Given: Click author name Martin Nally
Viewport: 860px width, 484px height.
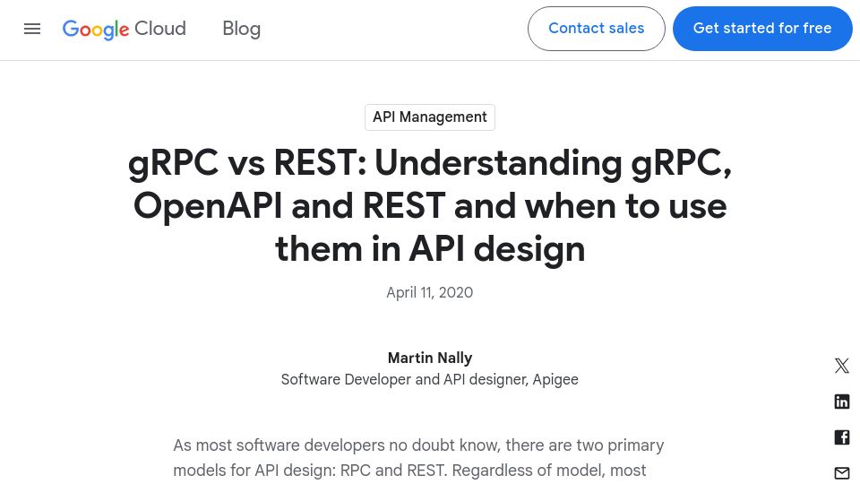Looking at the screenshot, I should [430, 358].
